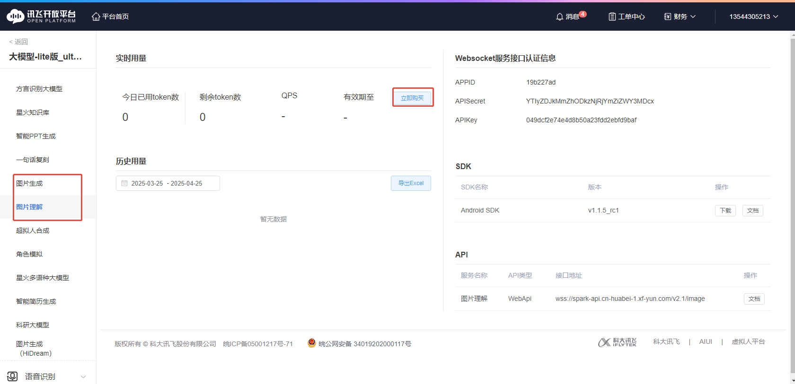The image size is (795, 384).
Task: Click the vertical page scrollbar
Action: 792,207
